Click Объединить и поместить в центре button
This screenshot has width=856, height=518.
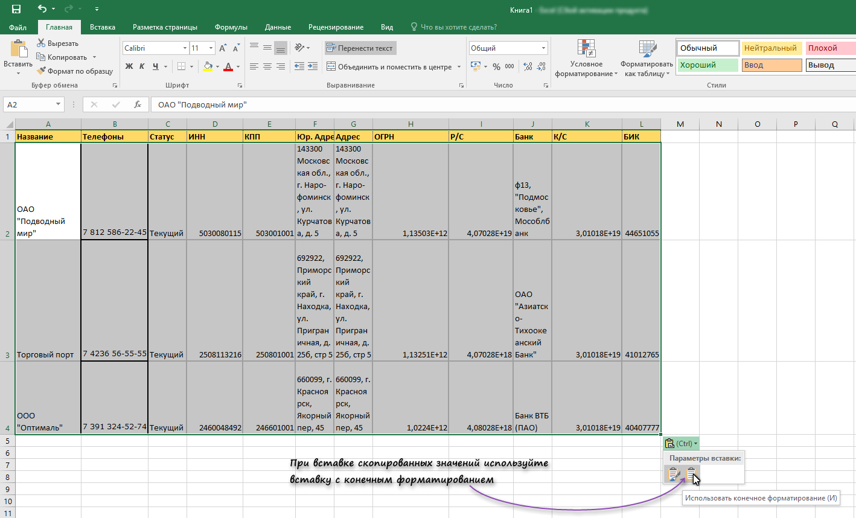click(x=389, y=66)
